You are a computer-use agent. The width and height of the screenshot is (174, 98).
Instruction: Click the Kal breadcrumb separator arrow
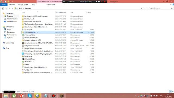(23, 8)
